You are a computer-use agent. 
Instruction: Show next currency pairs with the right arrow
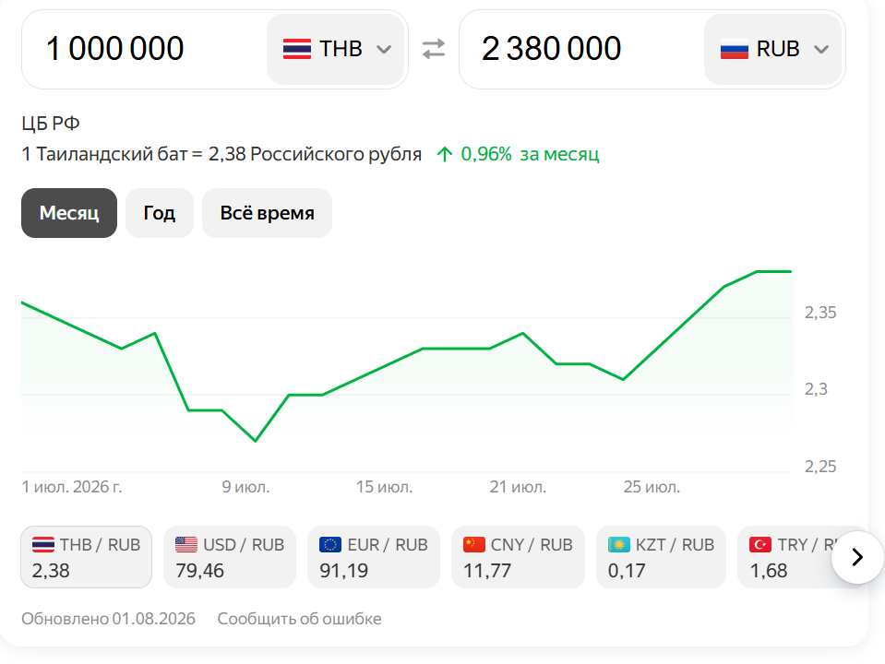[856, 557]
